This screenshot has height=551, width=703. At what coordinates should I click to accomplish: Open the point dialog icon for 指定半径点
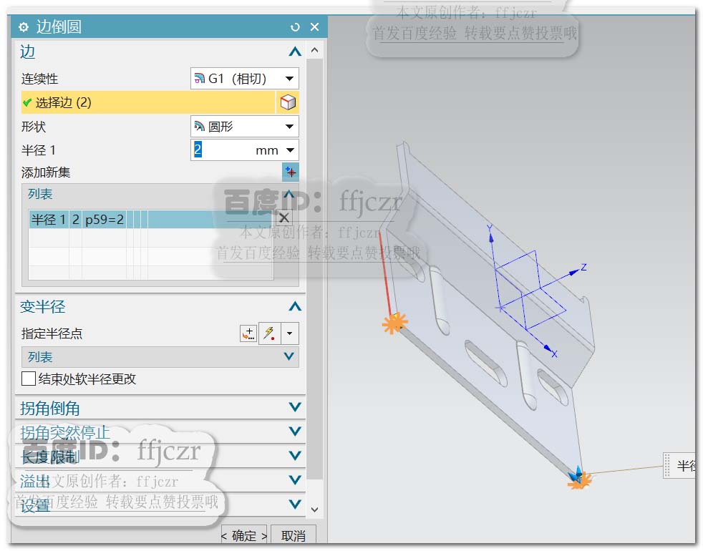[x=248, y=333]
